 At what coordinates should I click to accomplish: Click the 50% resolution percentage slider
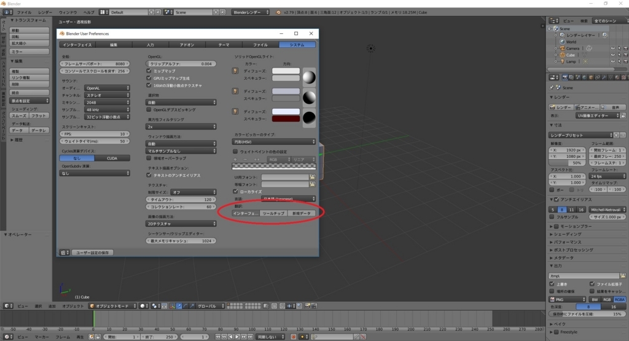click(567, 163)
